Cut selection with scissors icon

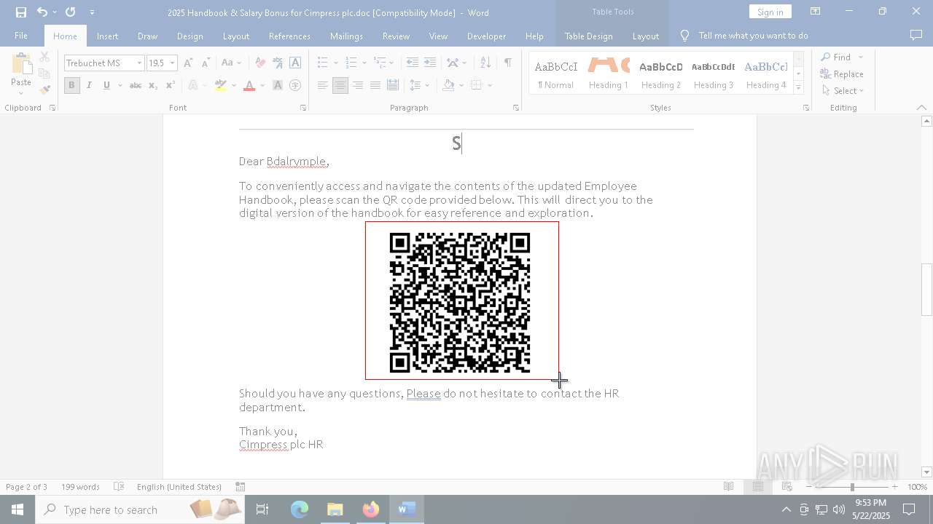tap(44, 57)
